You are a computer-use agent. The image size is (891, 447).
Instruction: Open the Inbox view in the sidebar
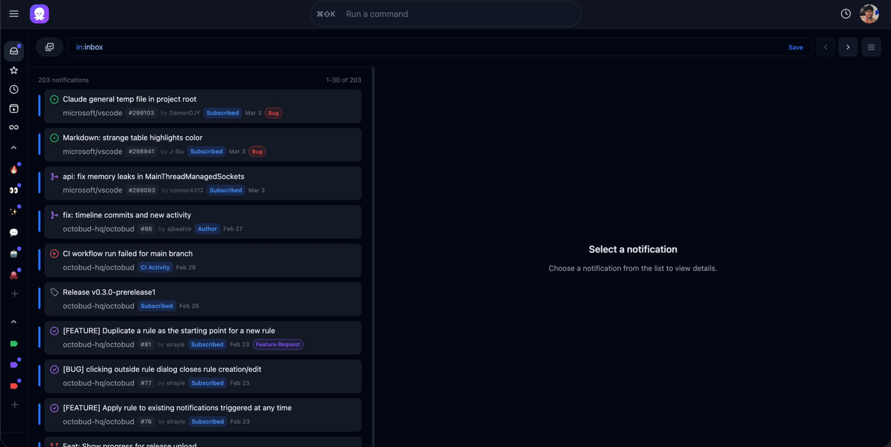tap(13, 51)
